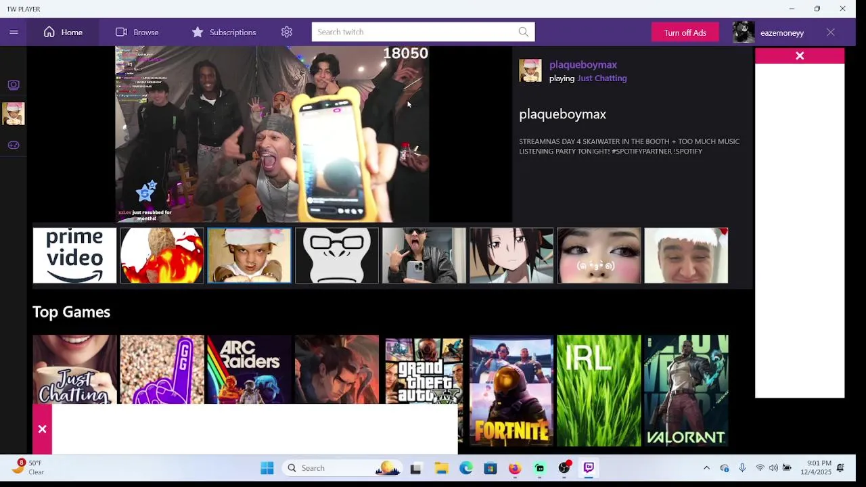Open the Windows Start button
The width and height of the screenshot is (866, 487).
coord(267,468)
